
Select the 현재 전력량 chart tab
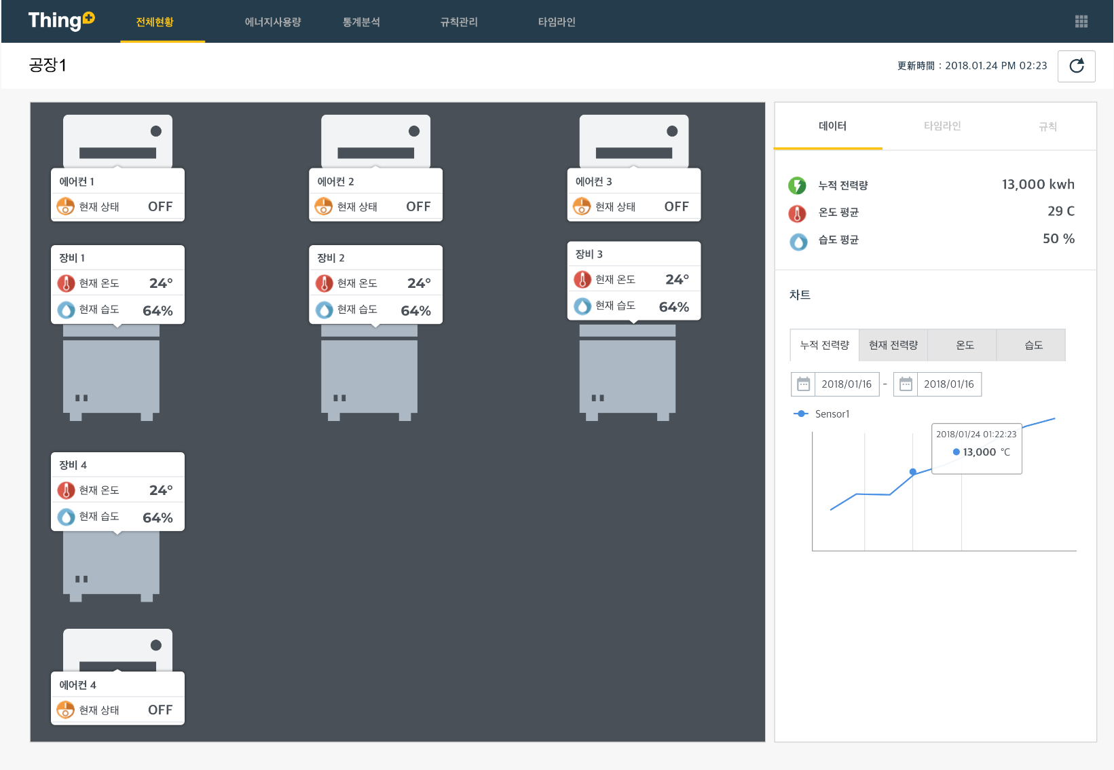point(893,345)
